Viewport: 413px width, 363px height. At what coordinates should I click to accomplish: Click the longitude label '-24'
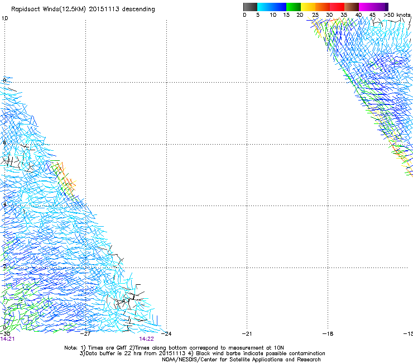coord(166,334)
